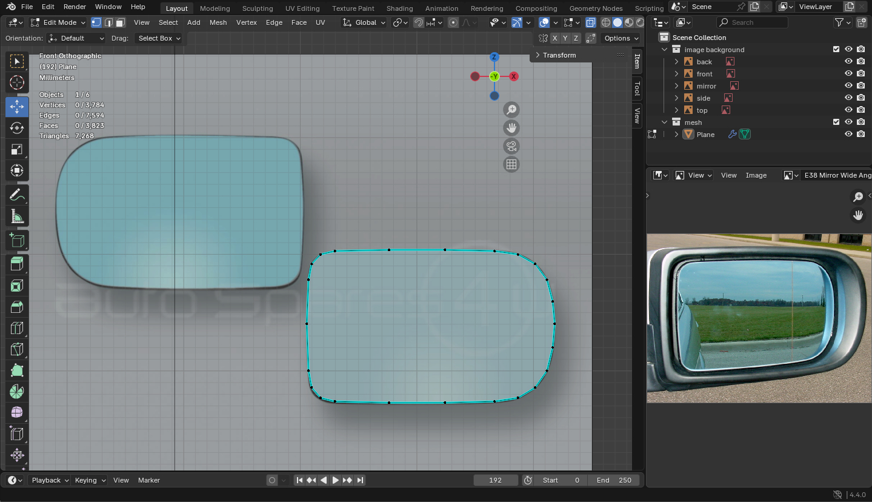The image size is (872, 502).
Task: Switch orthographic/perspective with the grid icon
Action: pos(511,164)
